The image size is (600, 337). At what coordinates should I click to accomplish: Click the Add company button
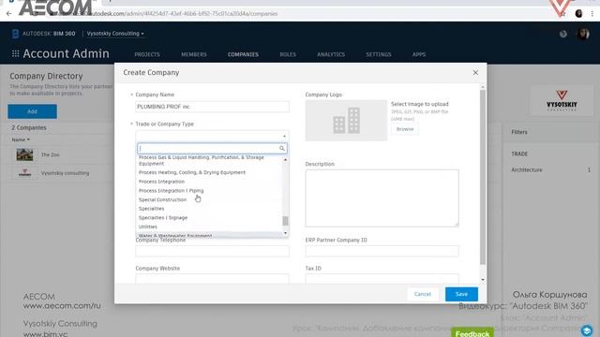coord(32,111)
